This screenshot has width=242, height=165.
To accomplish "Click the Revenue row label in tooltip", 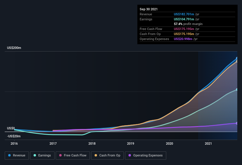I will [x=146, y=14].
